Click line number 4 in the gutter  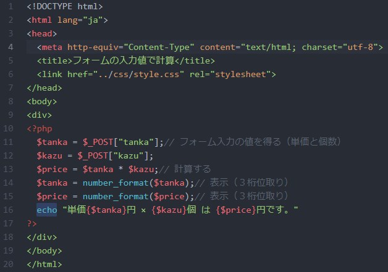pos(11,47)
